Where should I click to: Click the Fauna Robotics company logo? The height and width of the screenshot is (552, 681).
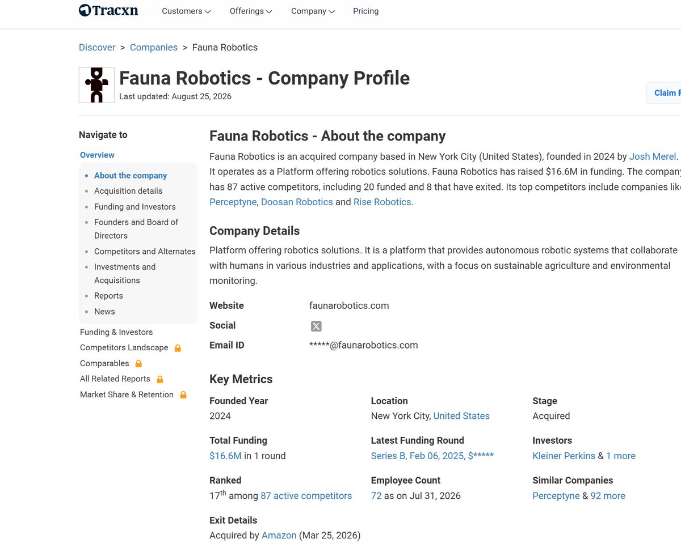click(96, 85)
